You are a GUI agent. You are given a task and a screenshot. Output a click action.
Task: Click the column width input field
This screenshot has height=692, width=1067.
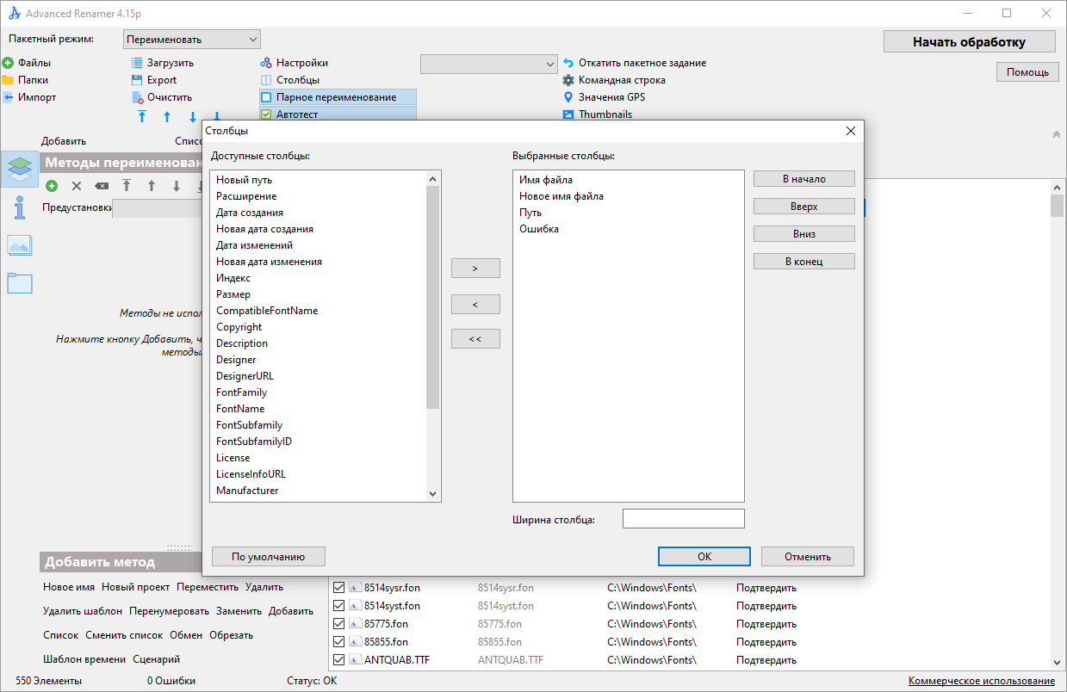coord(683,519)
